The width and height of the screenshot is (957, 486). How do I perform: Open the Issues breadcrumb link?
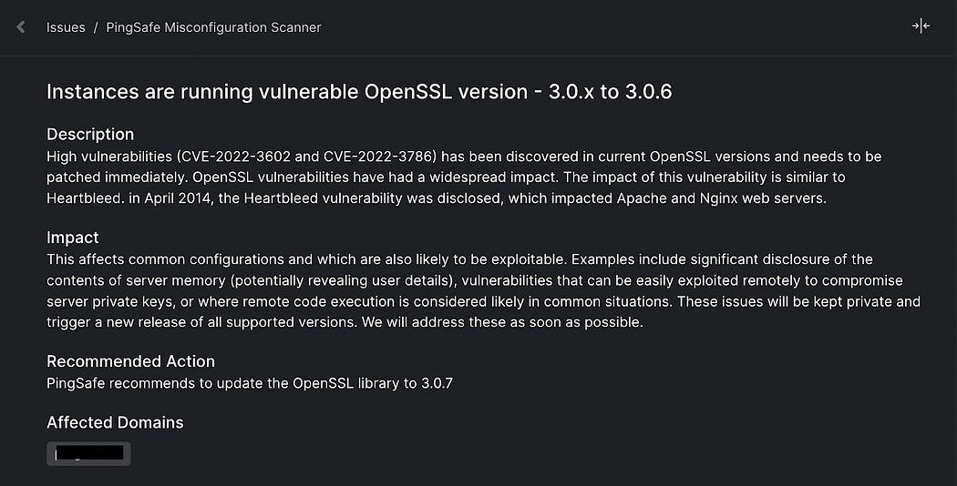tap(66, 27)
